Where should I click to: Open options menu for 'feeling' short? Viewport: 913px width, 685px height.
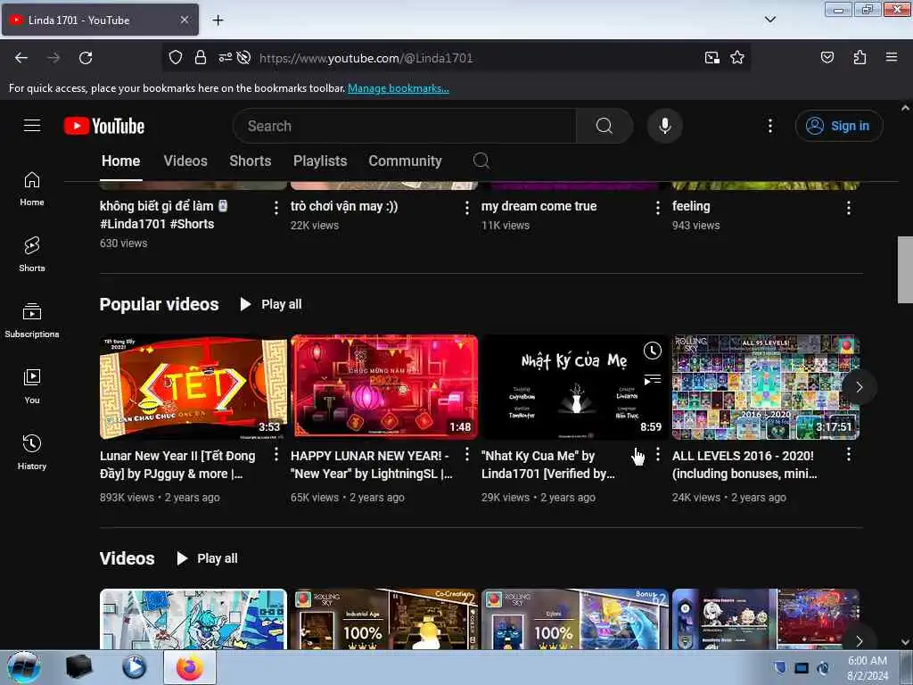point(849,207)
